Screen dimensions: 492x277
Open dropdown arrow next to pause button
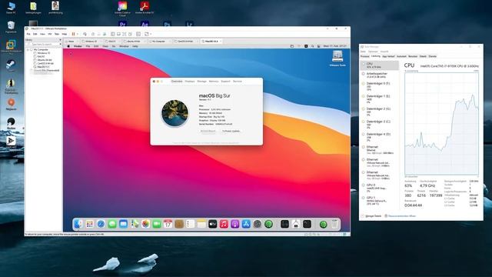[77, 34]
